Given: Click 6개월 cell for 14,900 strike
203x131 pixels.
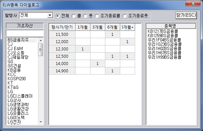Looking at the screenshot, I should coord(113,71).
